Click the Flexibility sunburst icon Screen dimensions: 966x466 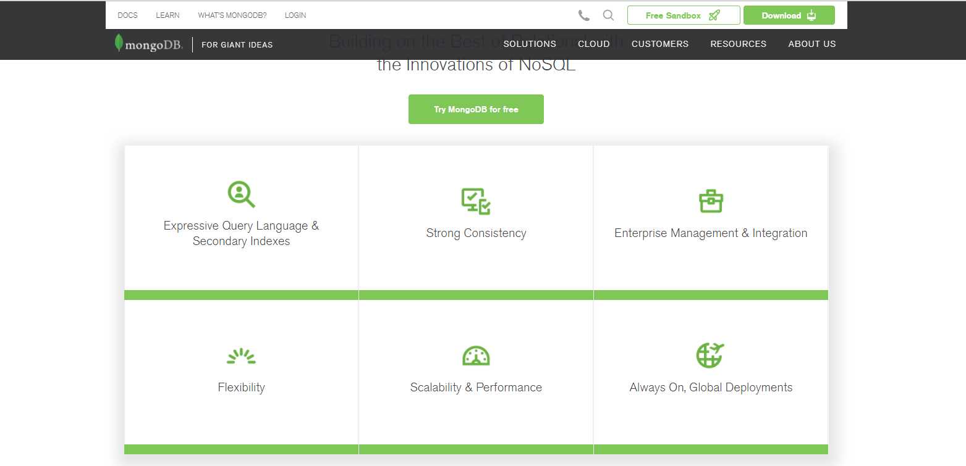[x=241, y=356]
